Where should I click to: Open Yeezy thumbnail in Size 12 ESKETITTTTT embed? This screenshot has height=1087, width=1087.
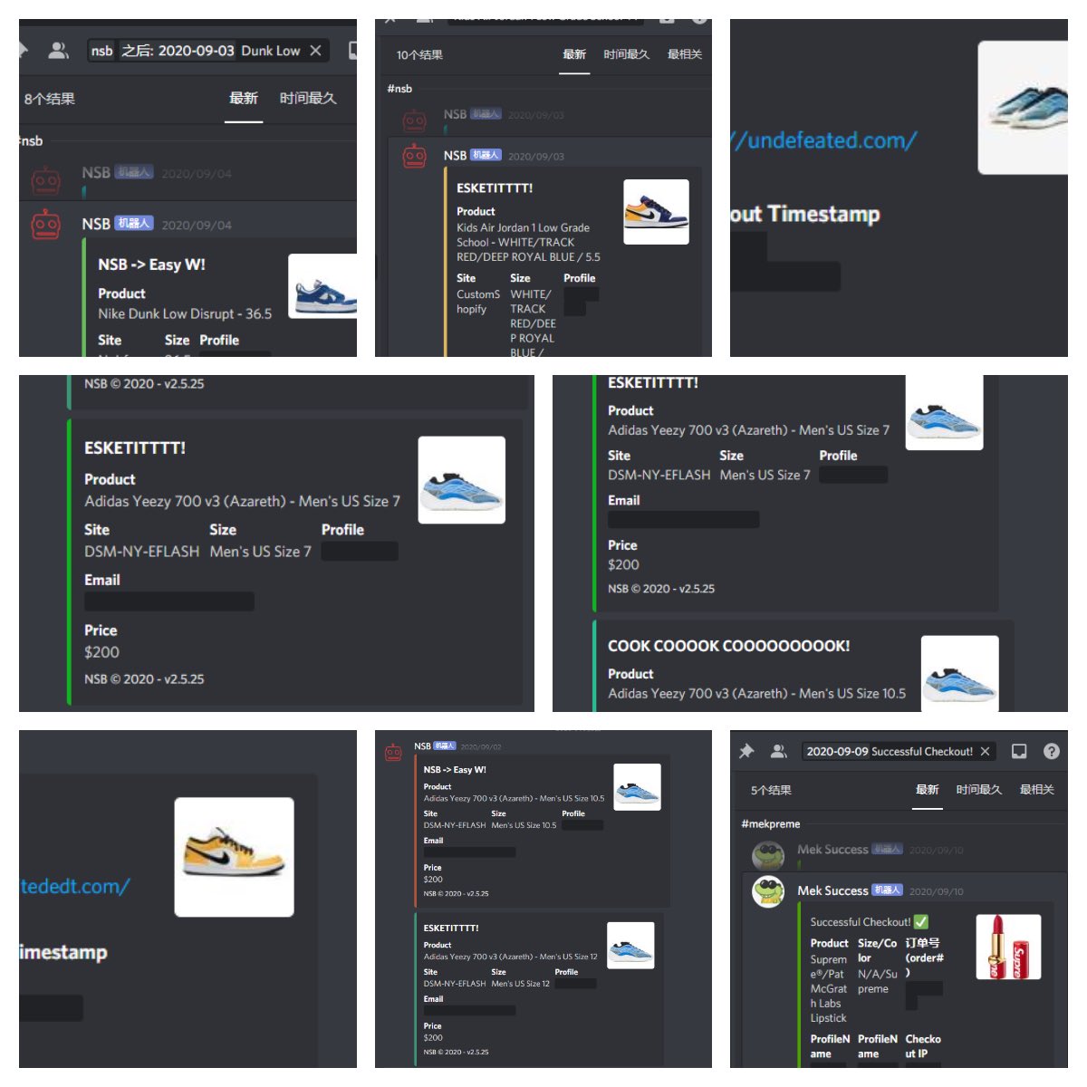[630, 946]
